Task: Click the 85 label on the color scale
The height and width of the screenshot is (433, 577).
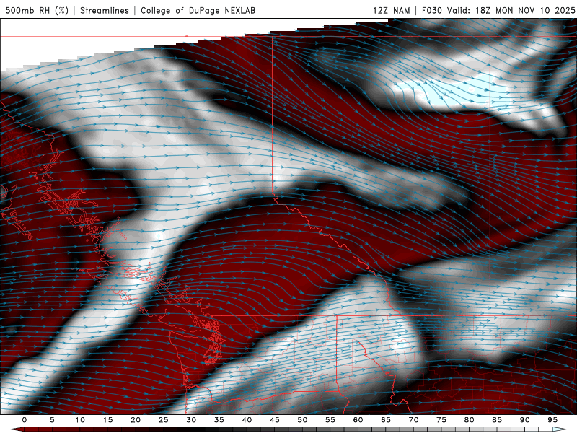Action: [496, 420]
